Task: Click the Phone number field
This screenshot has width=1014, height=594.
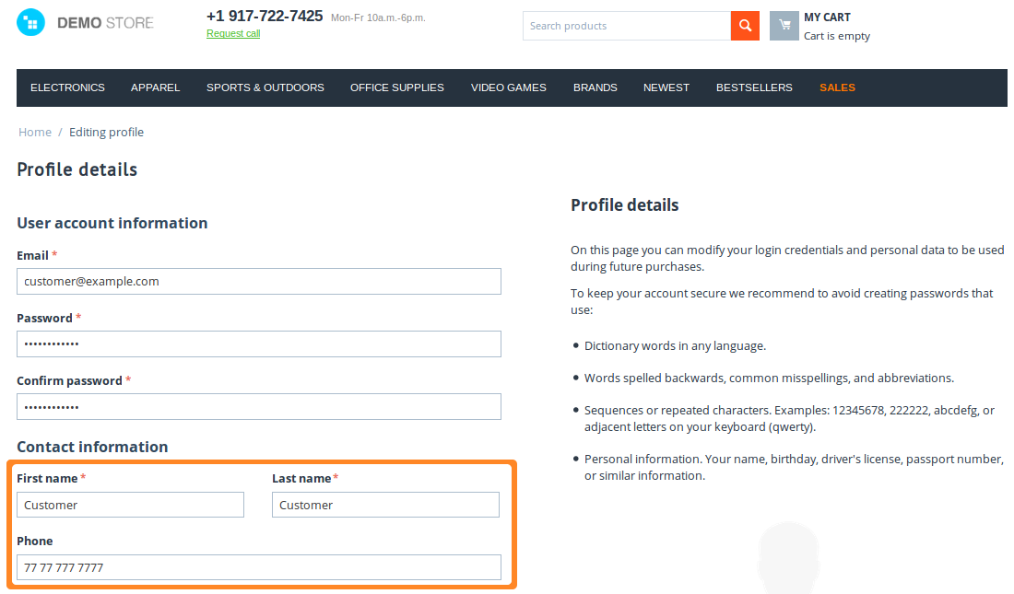Action: (x=259, y=567)
